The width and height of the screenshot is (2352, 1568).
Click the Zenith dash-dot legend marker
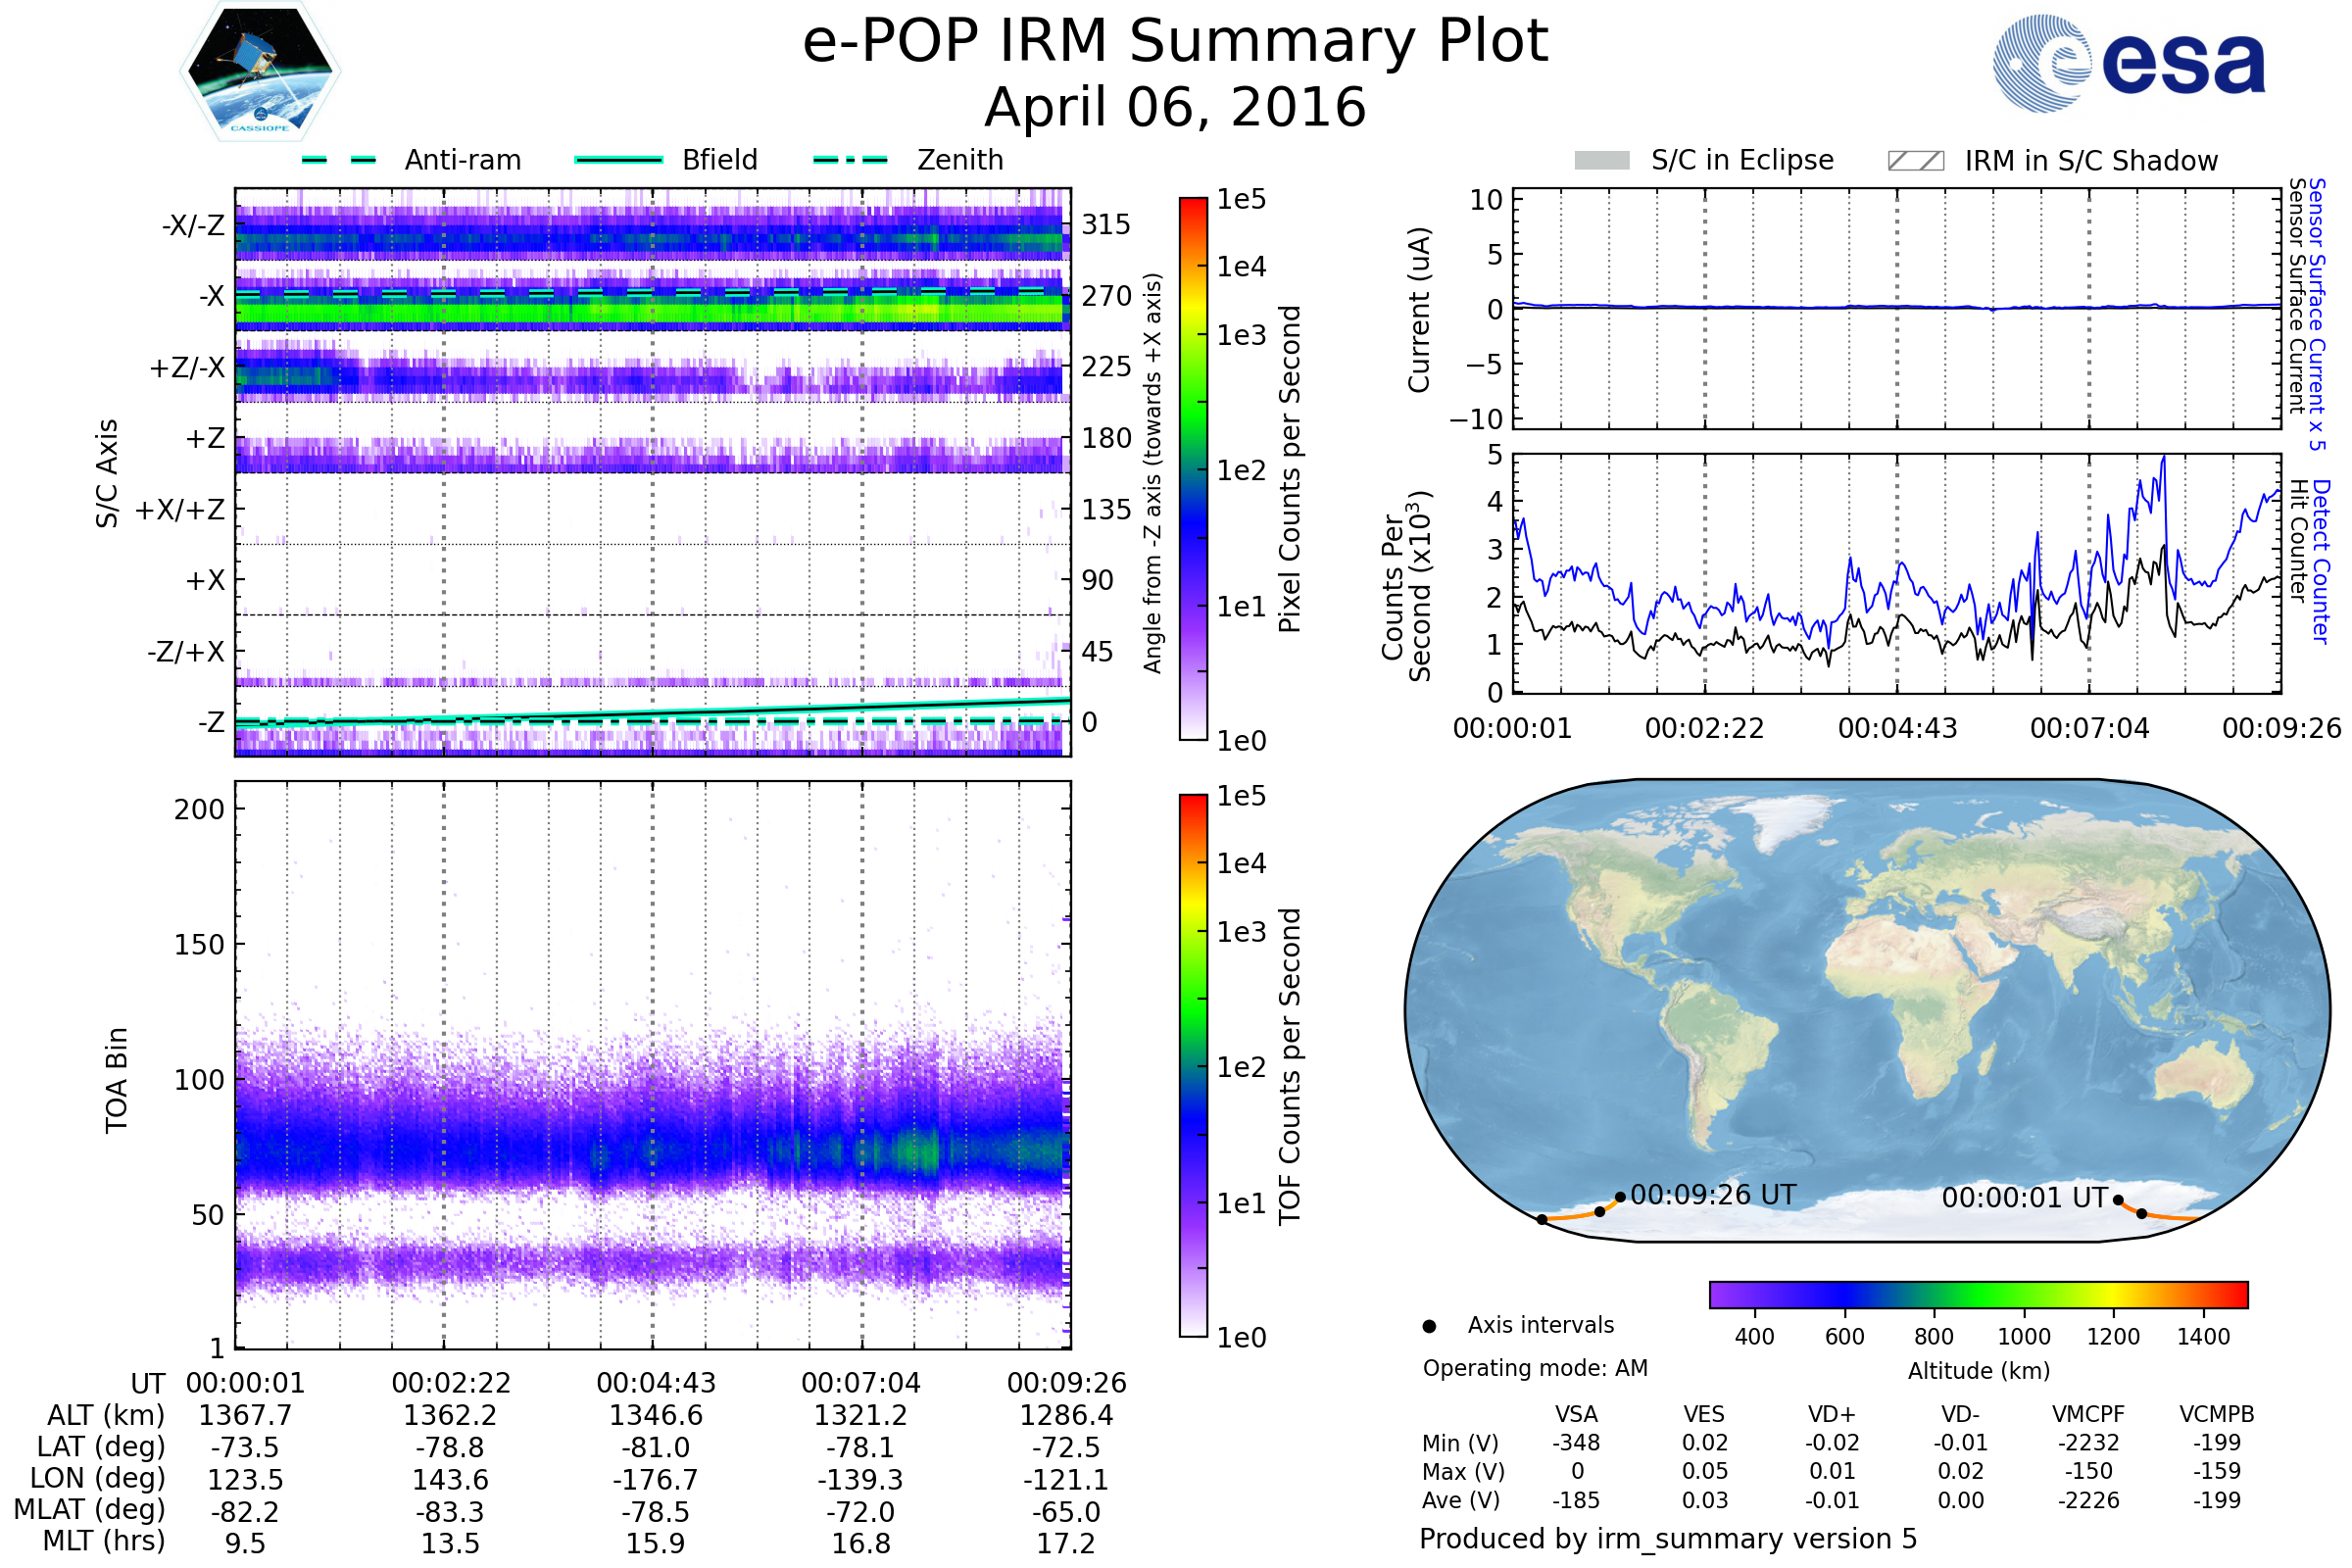850,160
